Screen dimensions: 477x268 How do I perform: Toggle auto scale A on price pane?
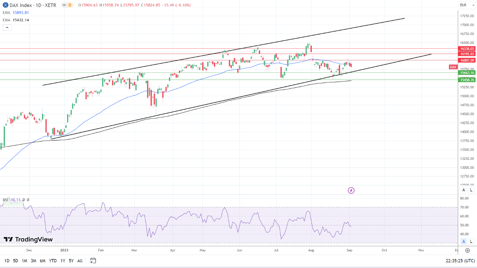463,190
